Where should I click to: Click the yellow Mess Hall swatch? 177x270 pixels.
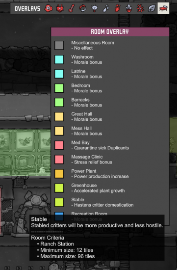59,131
